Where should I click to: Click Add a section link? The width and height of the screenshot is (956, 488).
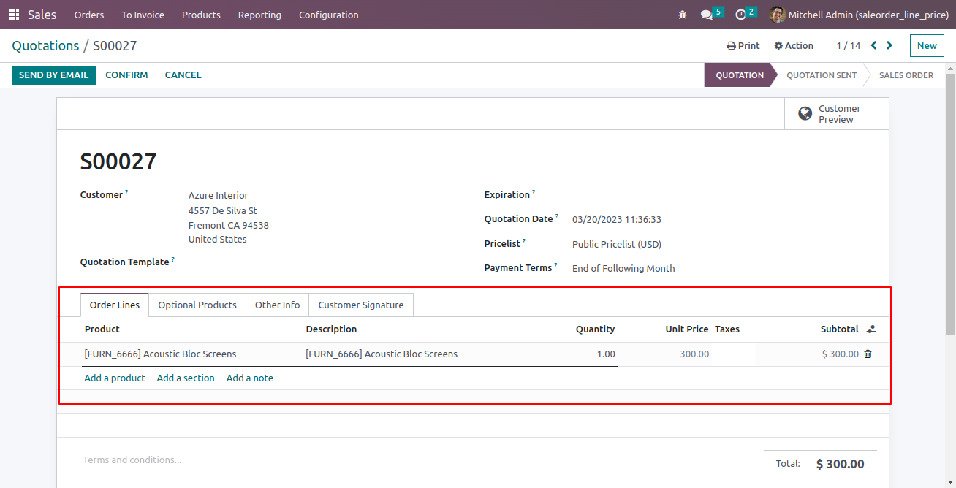click(186, 378)
